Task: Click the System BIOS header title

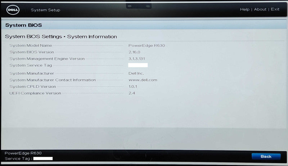Action: click(x=23, y=25)
